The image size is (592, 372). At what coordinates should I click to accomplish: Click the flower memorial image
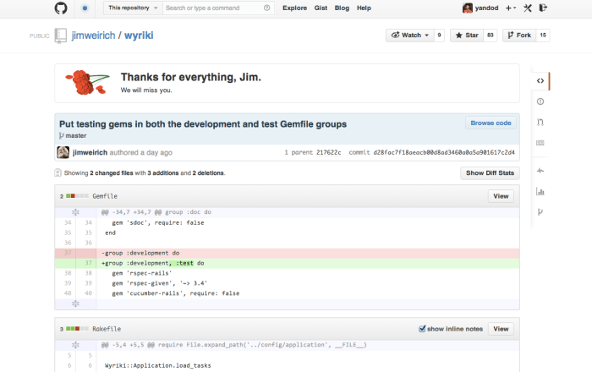point(88,82)
